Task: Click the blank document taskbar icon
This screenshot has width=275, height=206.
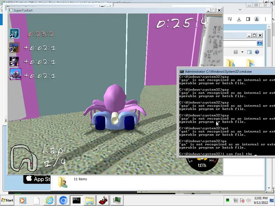Action: point(37,200)
